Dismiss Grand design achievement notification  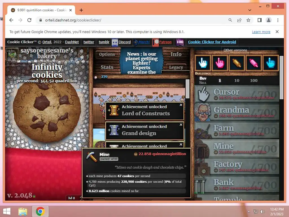[181, 125]
